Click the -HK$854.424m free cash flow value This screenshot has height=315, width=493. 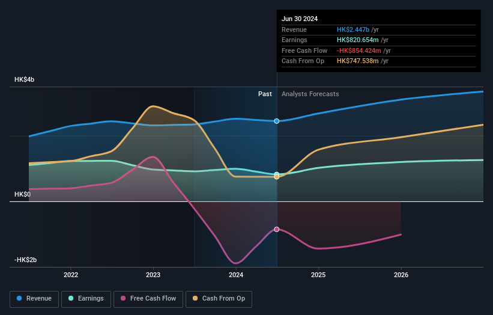pos(358,50)
